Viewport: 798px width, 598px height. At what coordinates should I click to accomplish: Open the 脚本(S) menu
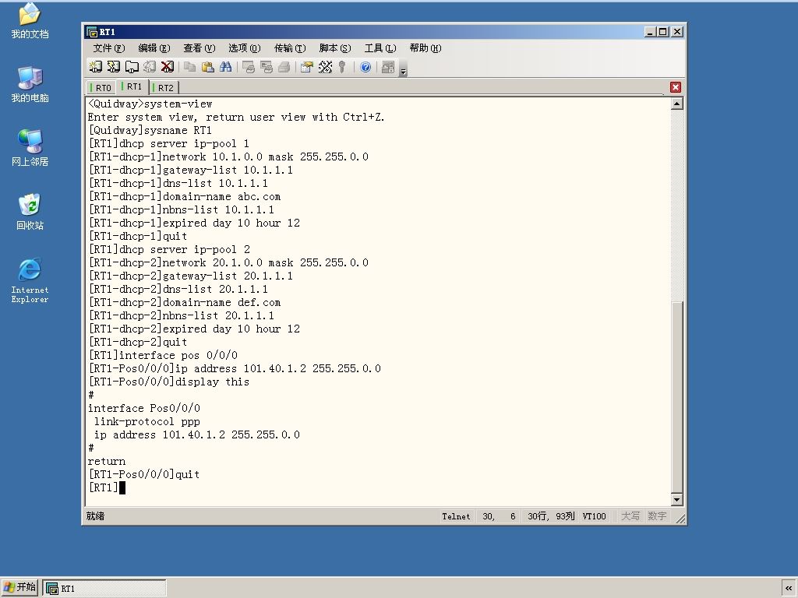coord(335,47)
